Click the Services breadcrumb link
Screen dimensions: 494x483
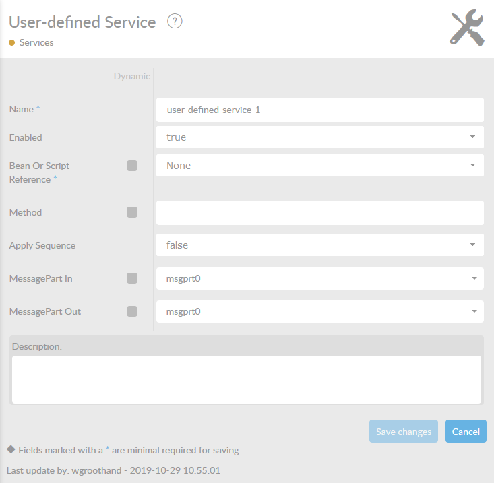36,43
